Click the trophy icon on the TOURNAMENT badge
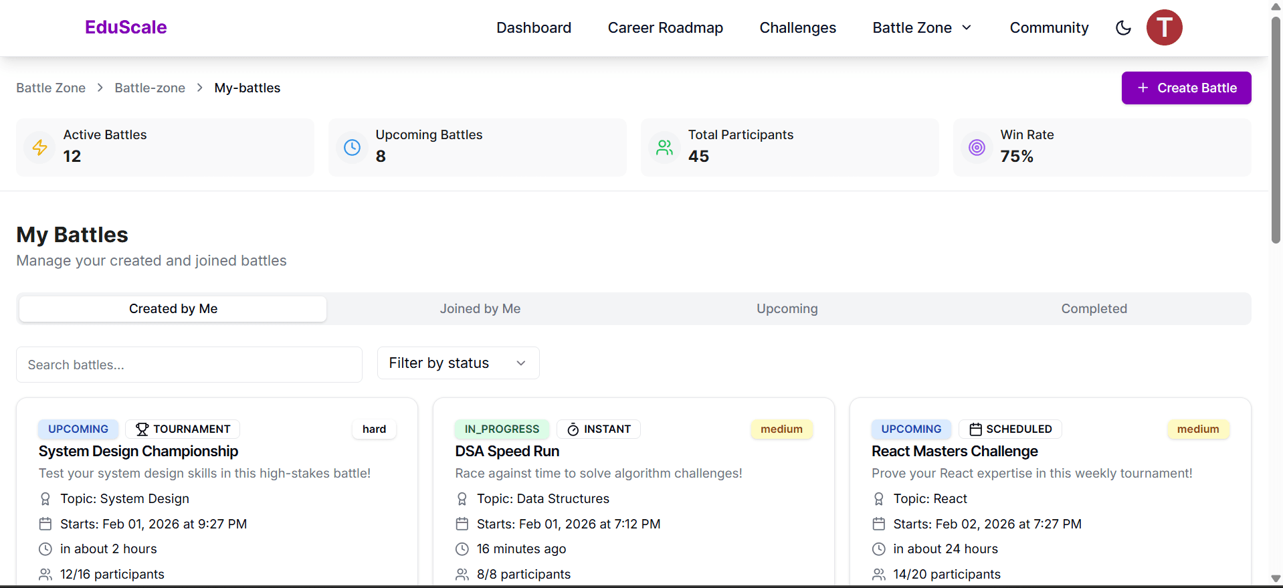This screenshot has width=1283, height=588. click(142, 429)
